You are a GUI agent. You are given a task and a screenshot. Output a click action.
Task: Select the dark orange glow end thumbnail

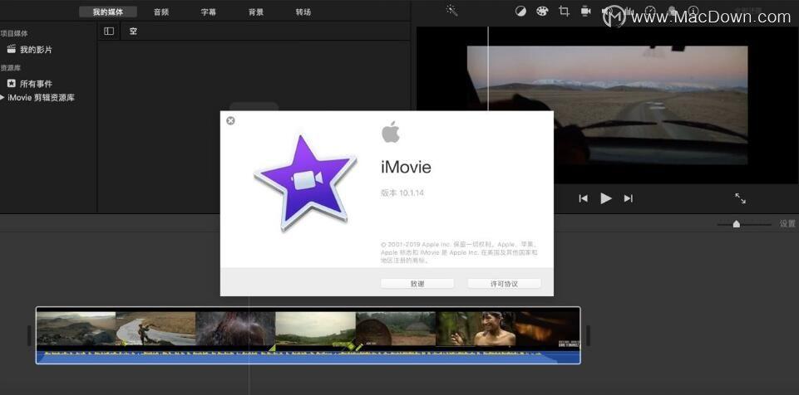click(x=548, y=329)
